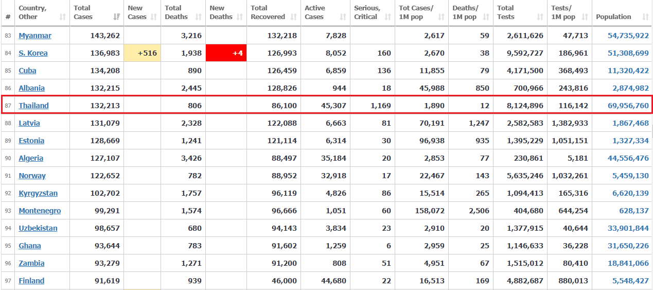Click sort icon in Country, Other header
653x290 pixels.
coord(62,17)
